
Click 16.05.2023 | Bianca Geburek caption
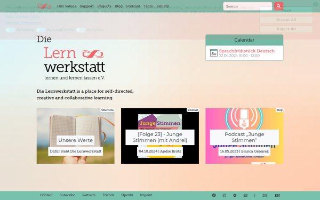click(x=244, y=151)
